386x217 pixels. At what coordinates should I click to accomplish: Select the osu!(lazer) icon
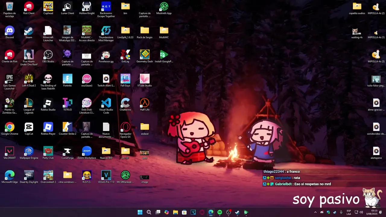coord(87,80)
